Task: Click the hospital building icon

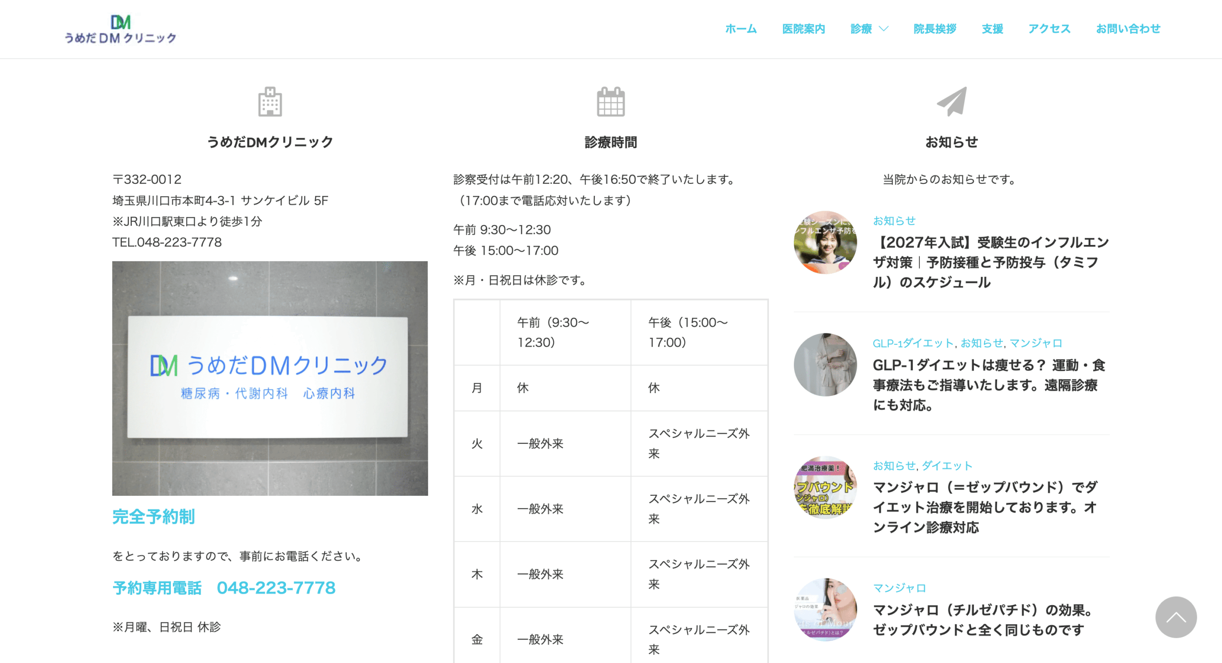Action: (x=270, y=101)
